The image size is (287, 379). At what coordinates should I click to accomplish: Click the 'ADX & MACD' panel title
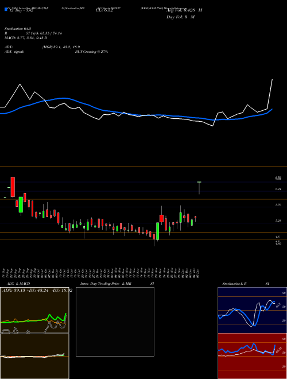tap(18, 284)
